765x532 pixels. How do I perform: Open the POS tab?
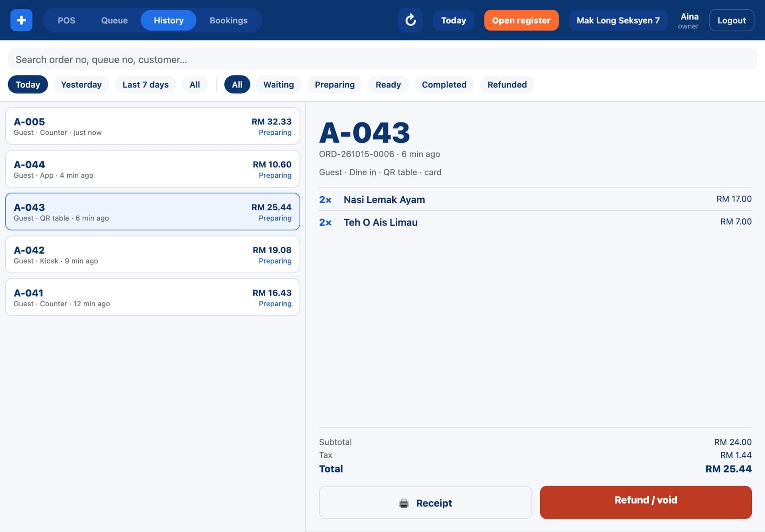[66, 20]
